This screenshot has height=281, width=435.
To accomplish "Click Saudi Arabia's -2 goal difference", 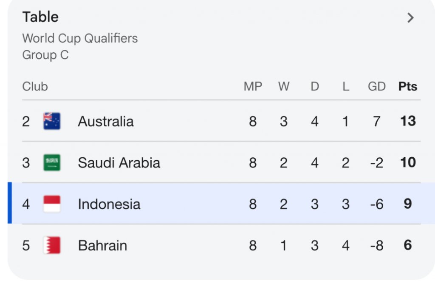I will point(376,163).
